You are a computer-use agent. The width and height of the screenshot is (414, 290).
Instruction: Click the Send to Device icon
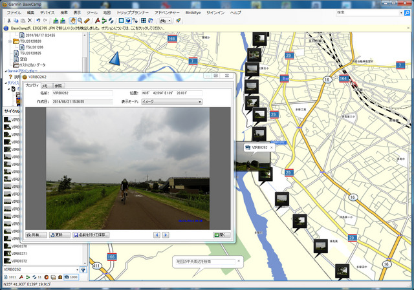(x=56, y=21)
